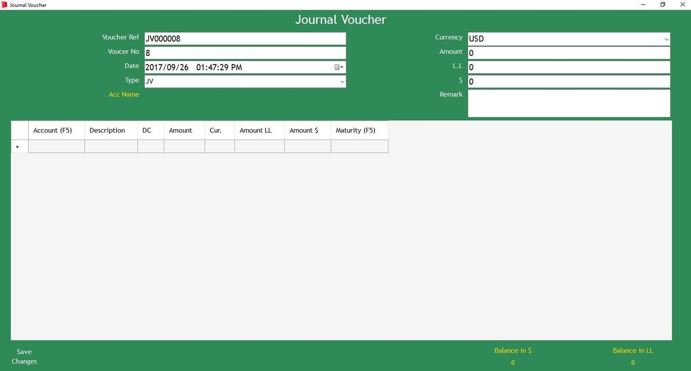Click the empty Amount cell in first row
The height and width of the screenshot is (371, 691).
[184, 146]
